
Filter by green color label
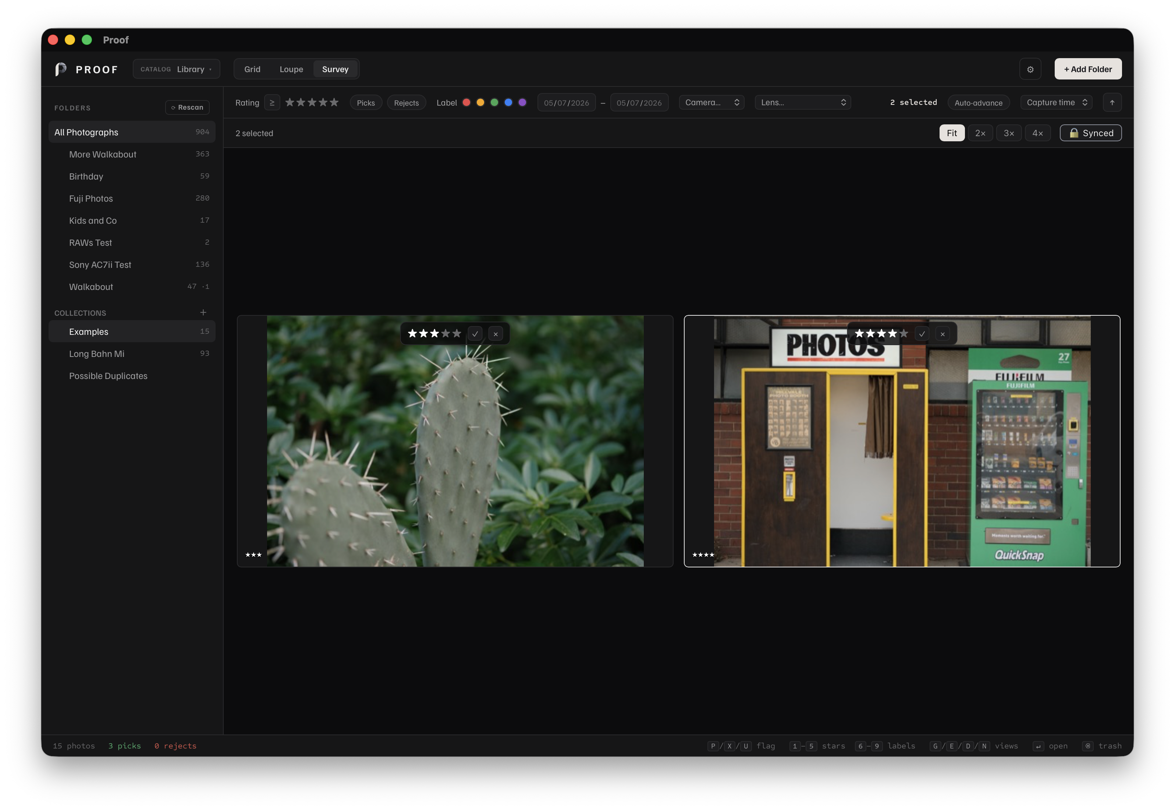tap(494, 102)
